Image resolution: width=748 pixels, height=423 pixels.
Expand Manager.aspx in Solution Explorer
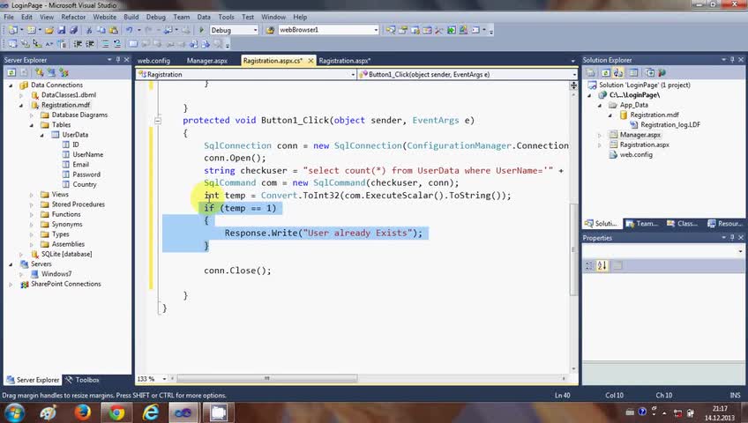[x=600, y=136]
